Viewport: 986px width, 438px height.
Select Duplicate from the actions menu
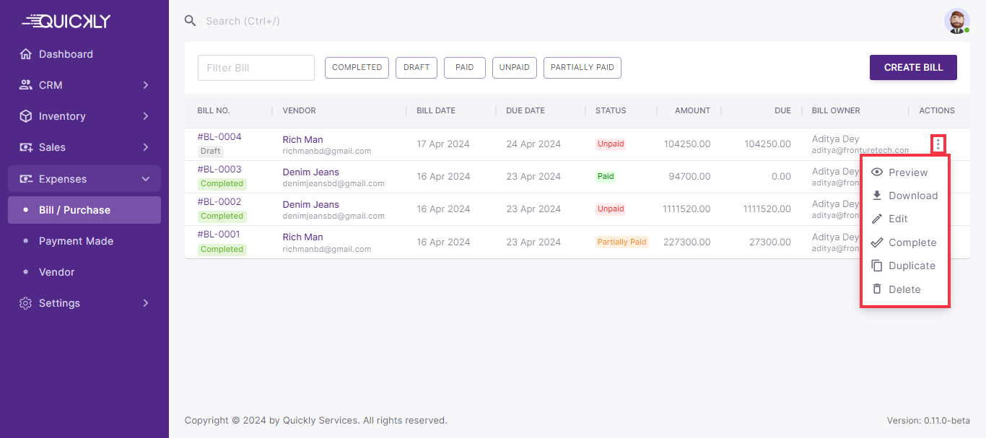pyautogui.click(x=911, y=266)
